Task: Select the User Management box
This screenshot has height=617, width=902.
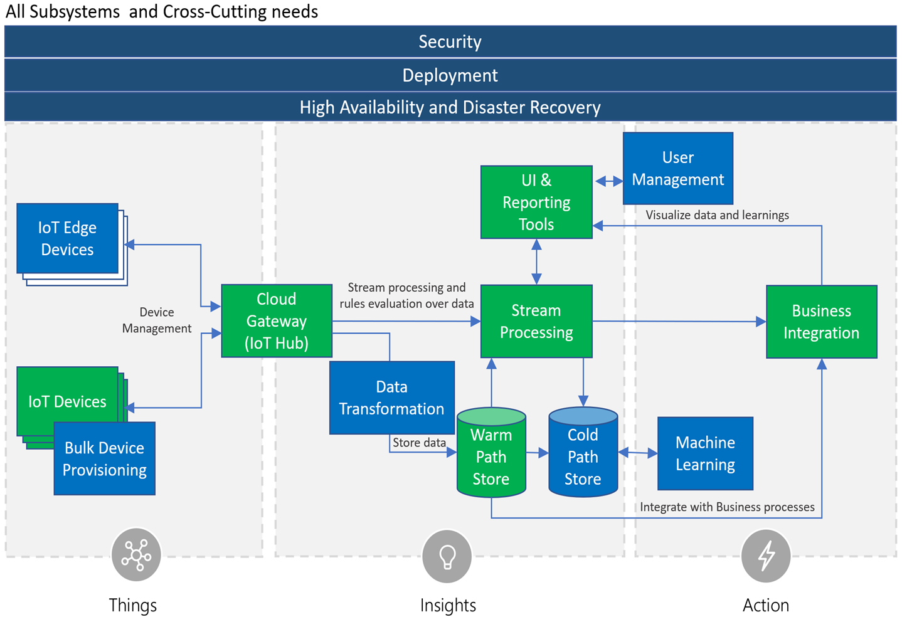Action: [x=678, y=168]
